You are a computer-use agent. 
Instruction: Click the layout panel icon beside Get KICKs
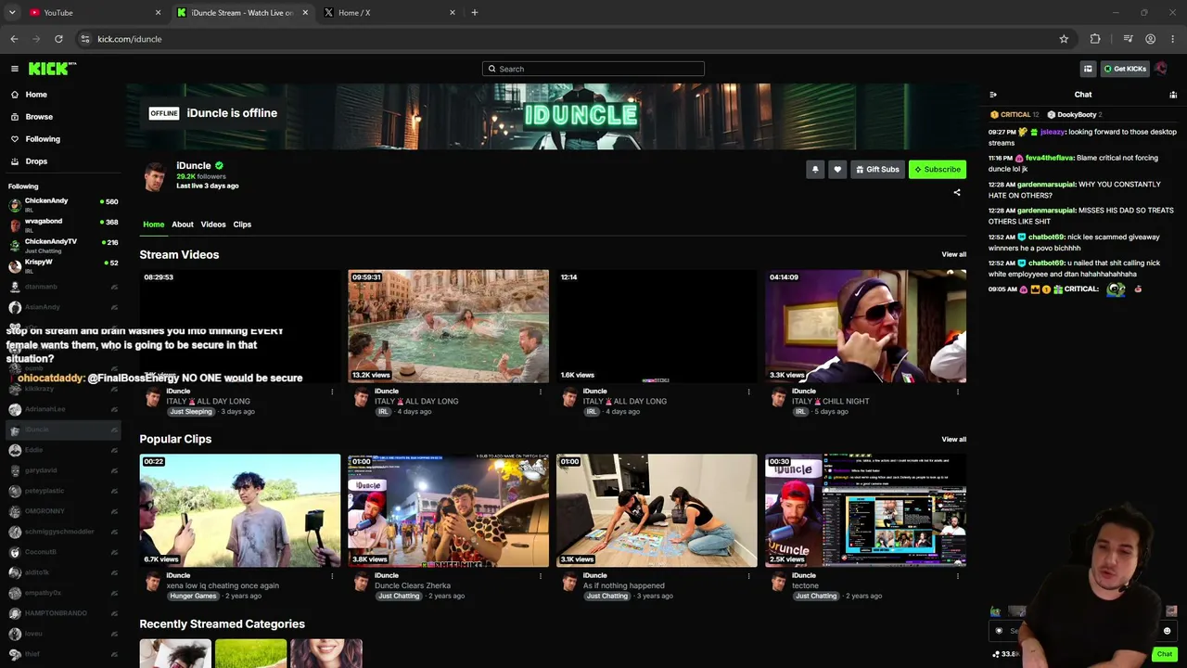tap(1088, 69)
